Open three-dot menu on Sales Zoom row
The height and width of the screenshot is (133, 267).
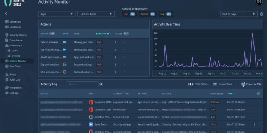(254, 124)
